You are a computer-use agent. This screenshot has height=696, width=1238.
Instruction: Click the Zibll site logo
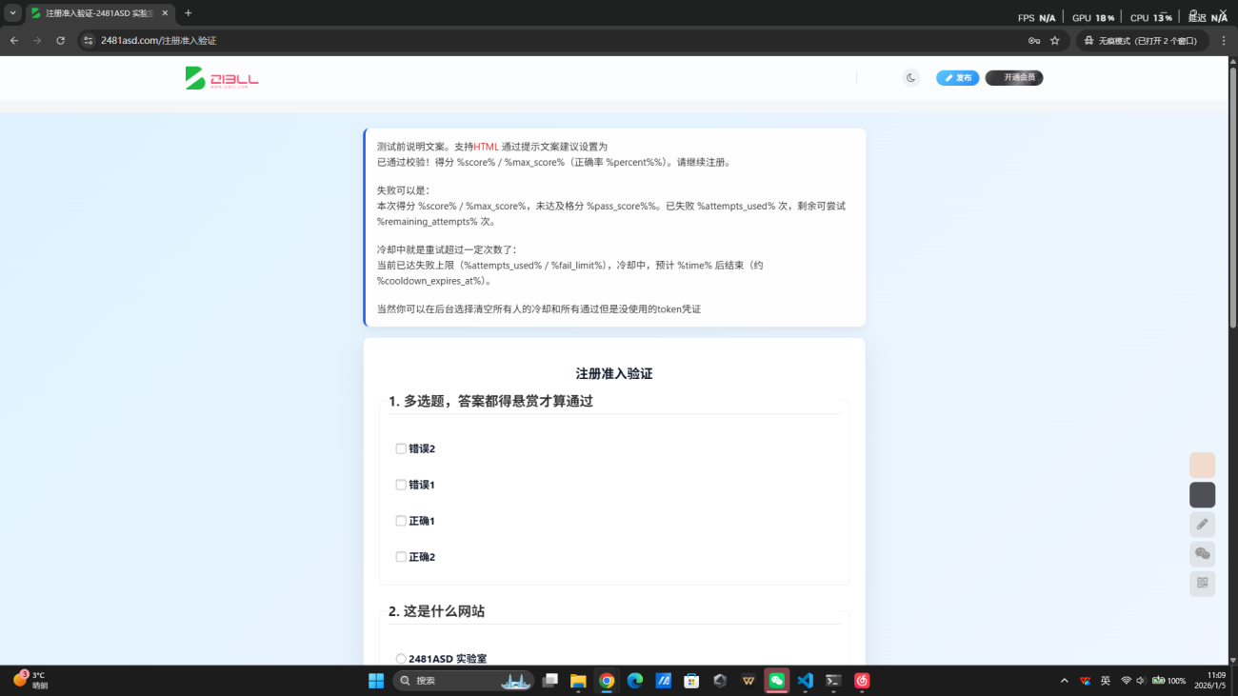(x=222, y=78)
